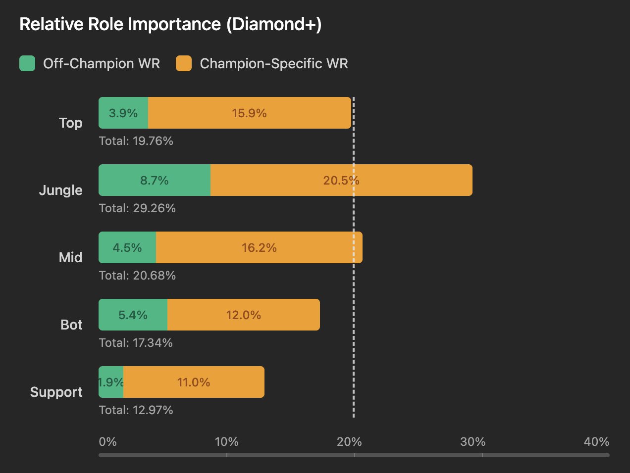Click Jungle's orange 20.5% bar segment

point(341,180)
